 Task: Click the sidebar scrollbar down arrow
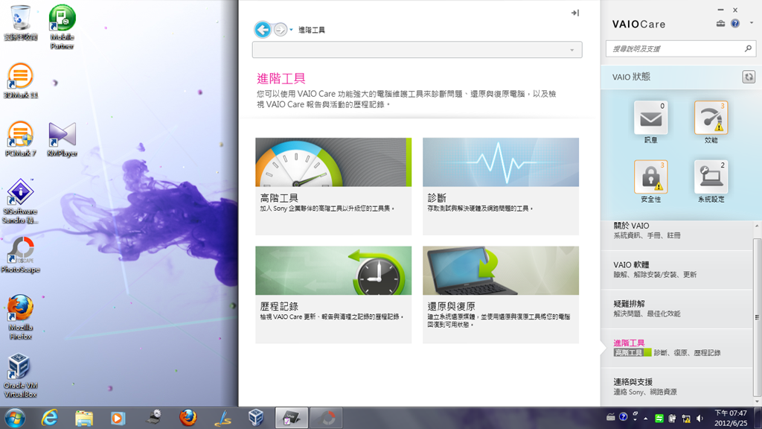click(757, 401)
